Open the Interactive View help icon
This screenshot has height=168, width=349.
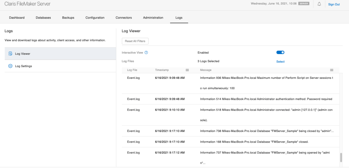pos(146,53)
